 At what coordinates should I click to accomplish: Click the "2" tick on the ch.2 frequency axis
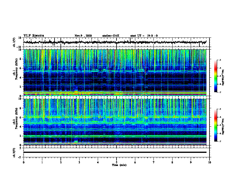coord(21,136)
